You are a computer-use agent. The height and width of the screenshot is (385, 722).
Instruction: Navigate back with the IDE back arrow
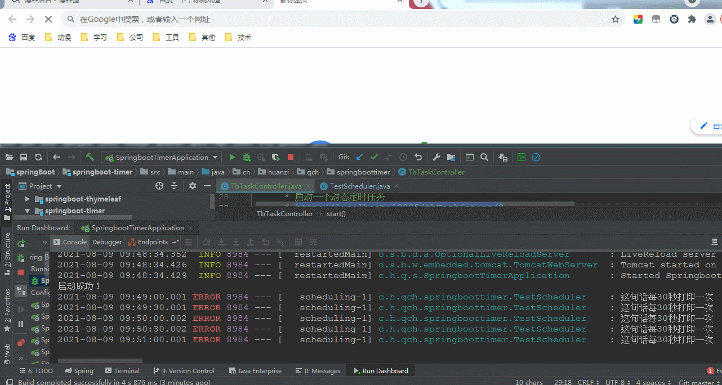pos(57,158)
